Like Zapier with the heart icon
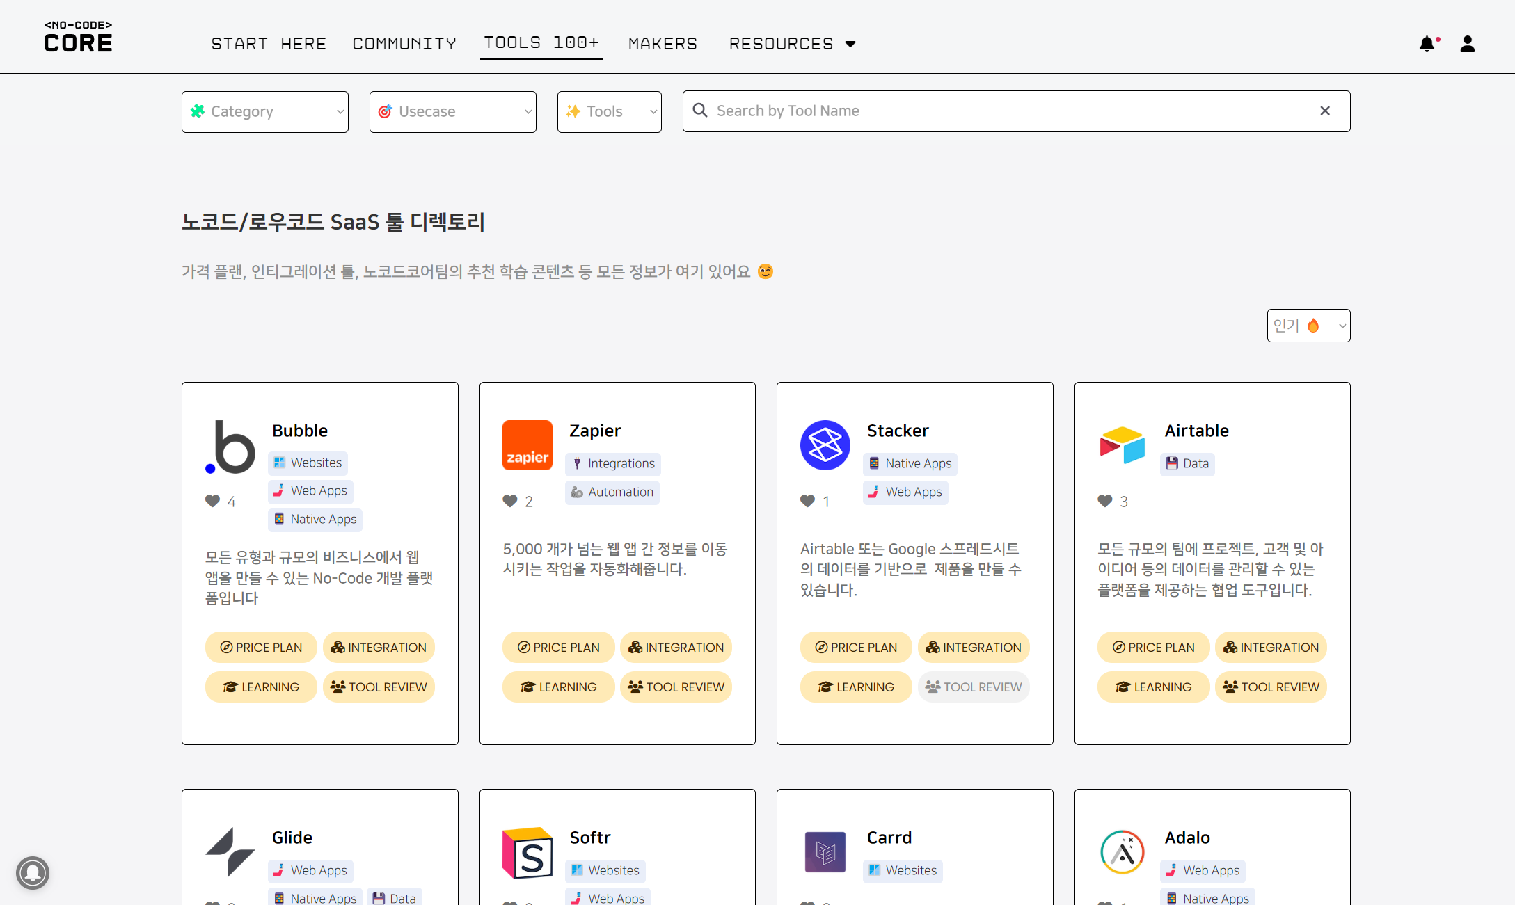Image resolution: width=1515 pixels, height=905 pixels. tap(510, 501)
